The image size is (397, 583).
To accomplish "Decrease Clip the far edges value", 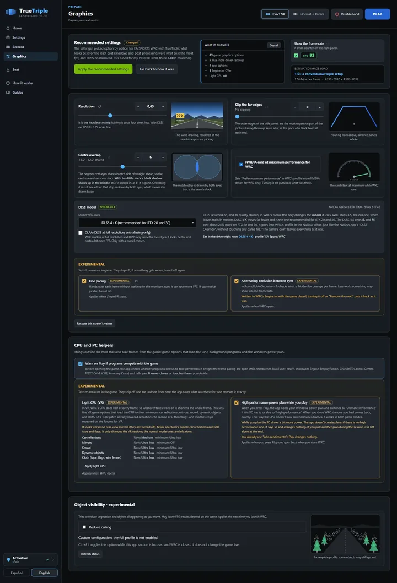I will 295,107.
